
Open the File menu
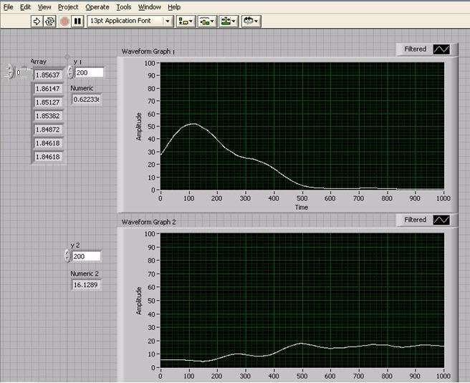[8, 7]
